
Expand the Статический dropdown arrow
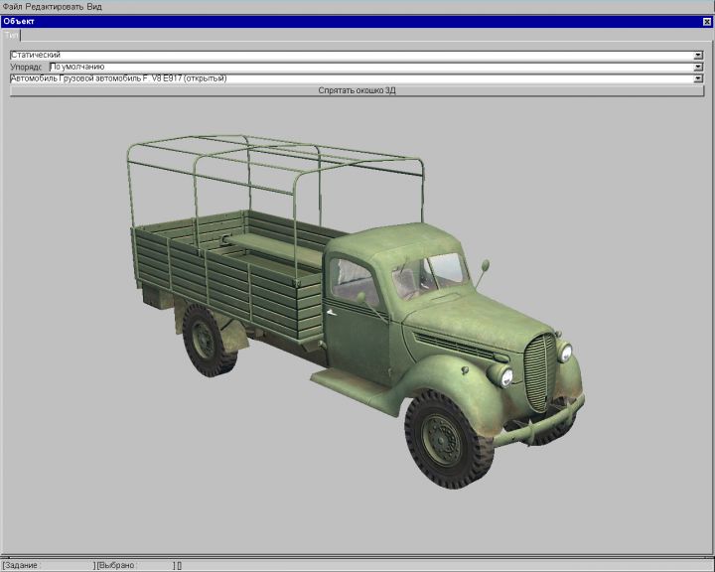pos(699,55)
